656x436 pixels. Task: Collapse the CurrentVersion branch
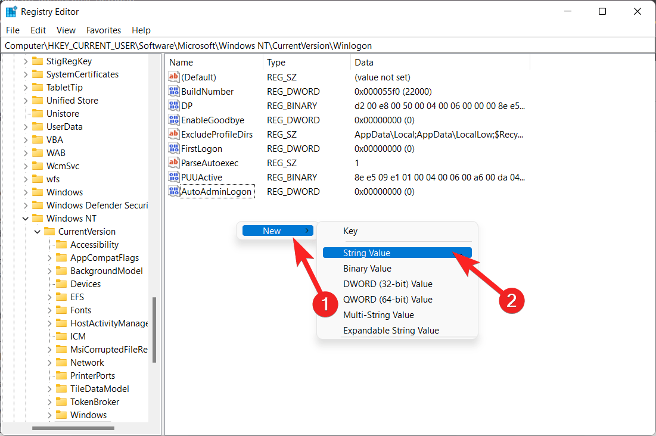click(38, 231)
